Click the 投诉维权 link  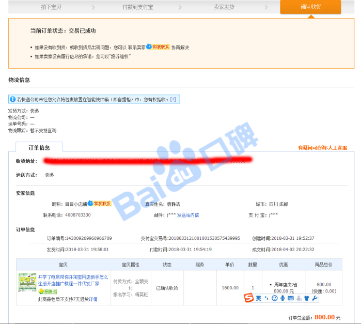(118, 56)
